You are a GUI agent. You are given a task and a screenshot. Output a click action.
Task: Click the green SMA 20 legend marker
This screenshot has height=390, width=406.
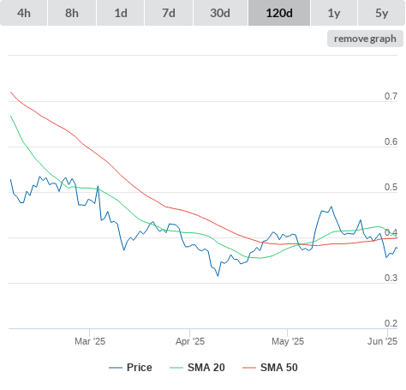(176, 368)
